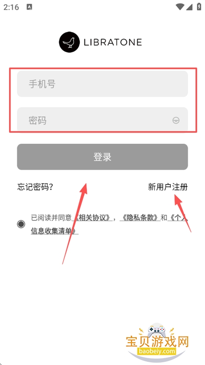The image size is (205, 365).
Task: Tap the game controller icon in watermark
Action: tap(157, 331)
